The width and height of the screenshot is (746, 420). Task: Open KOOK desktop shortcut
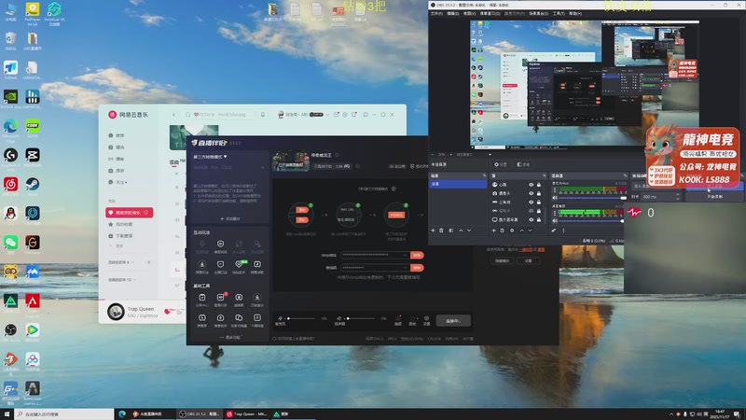tap(33, 128)
